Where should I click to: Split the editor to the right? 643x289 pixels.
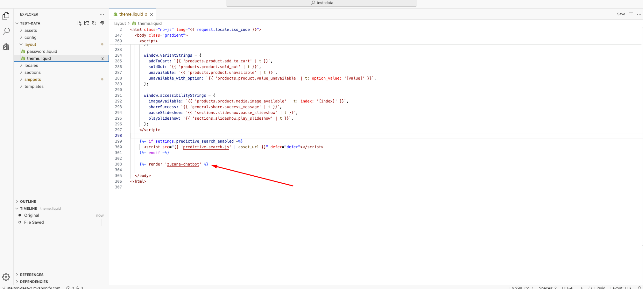point(631,14)
